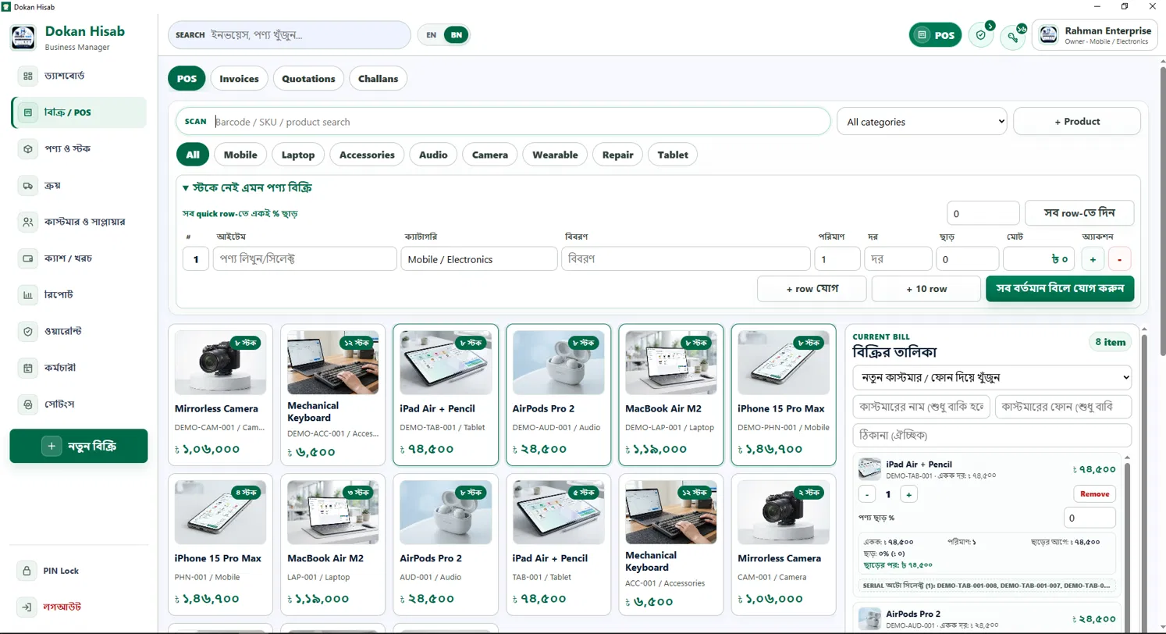Open নতুন কাস্টমার customer select dropdown
The image size is (1166, 634).
[992, 377]
